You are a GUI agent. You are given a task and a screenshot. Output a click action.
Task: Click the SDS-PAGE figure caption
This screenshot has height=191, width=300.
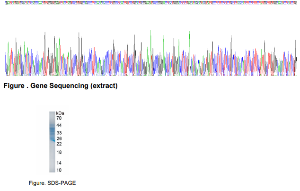(52, 182)
